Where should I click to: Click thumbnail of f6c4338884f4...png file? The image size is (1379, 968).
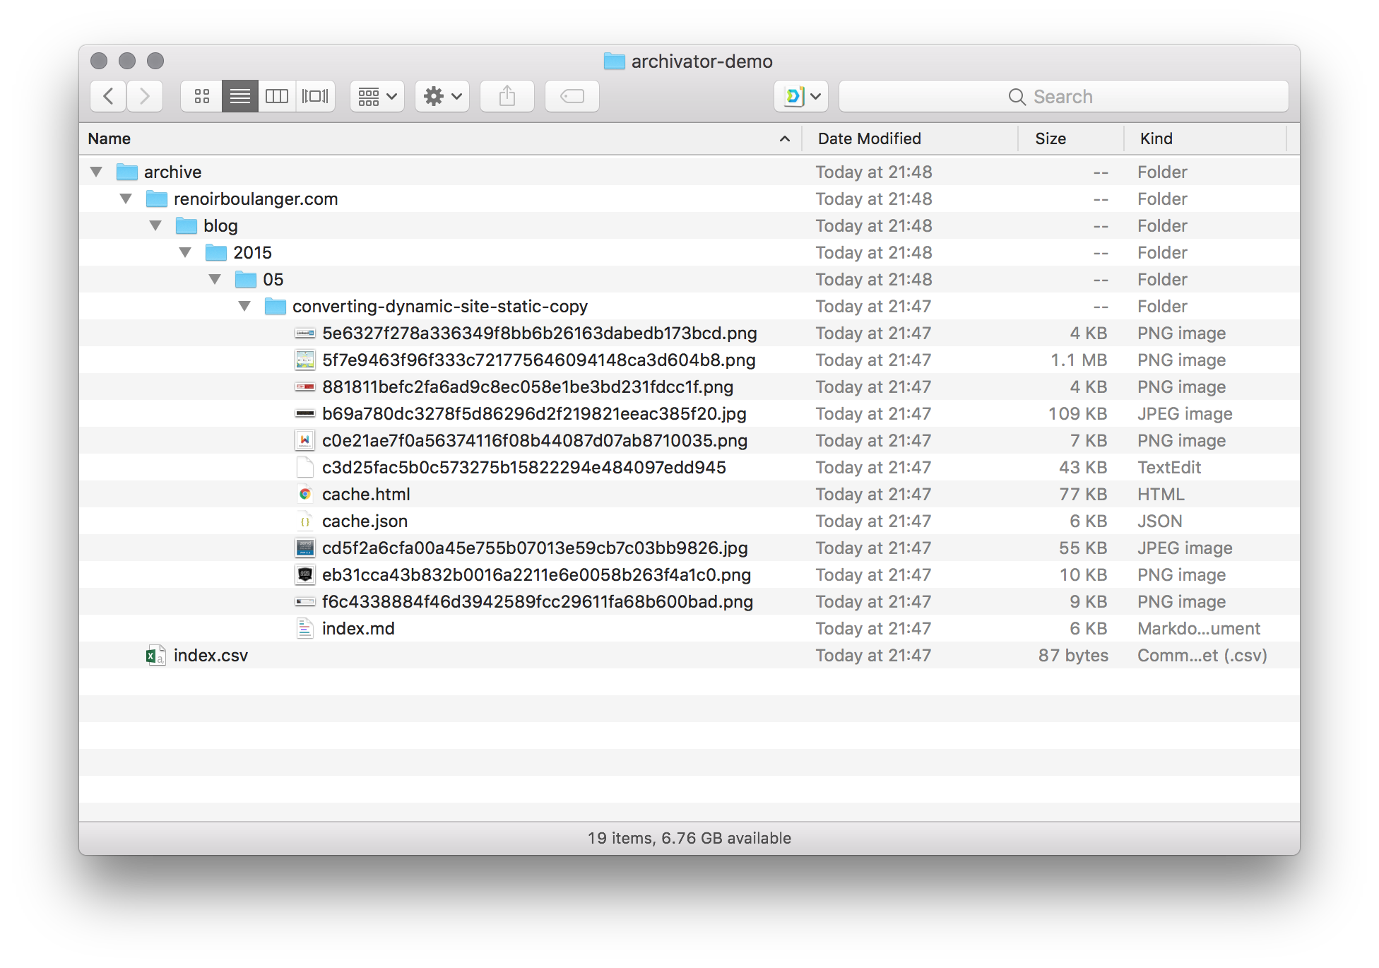[305, 601]
